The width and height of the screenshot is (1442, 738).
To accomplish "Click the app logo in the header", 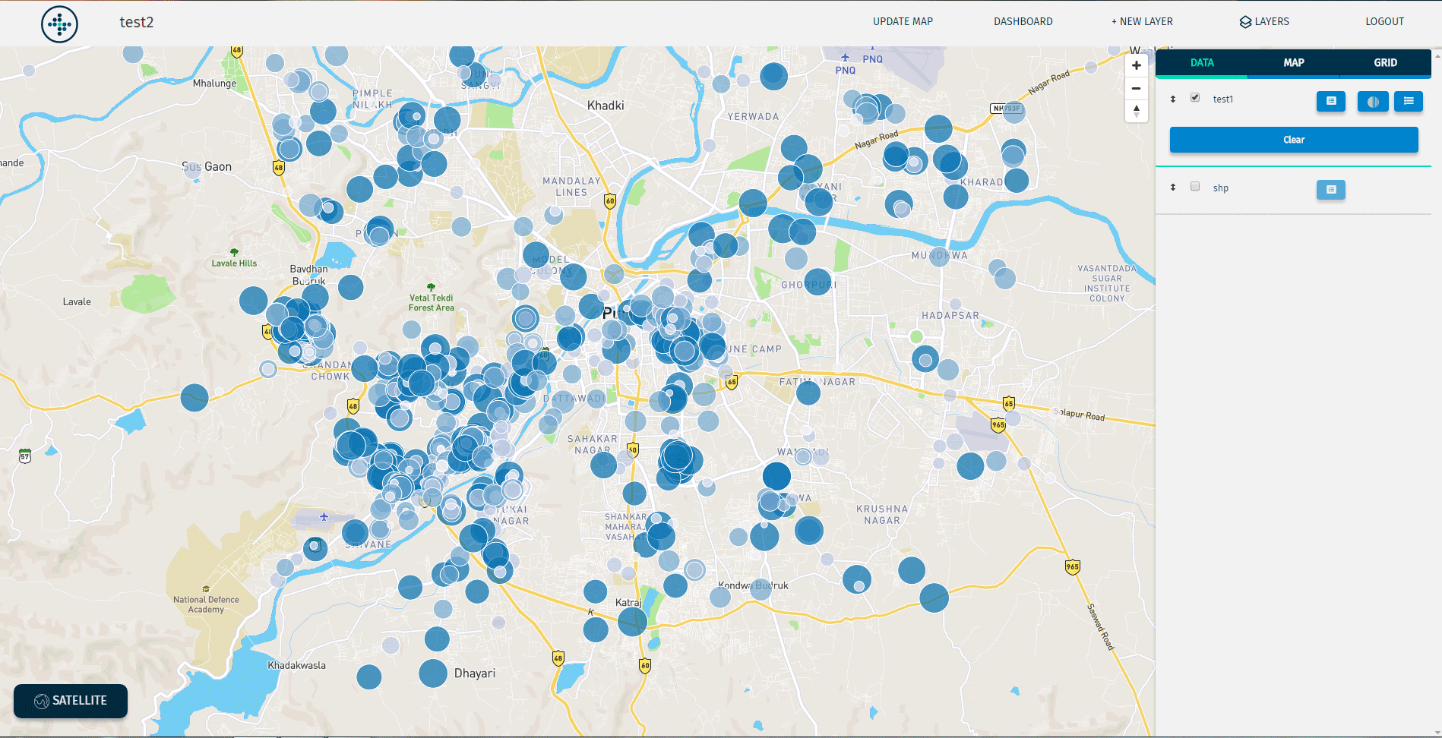I will [x=59, y=24].
